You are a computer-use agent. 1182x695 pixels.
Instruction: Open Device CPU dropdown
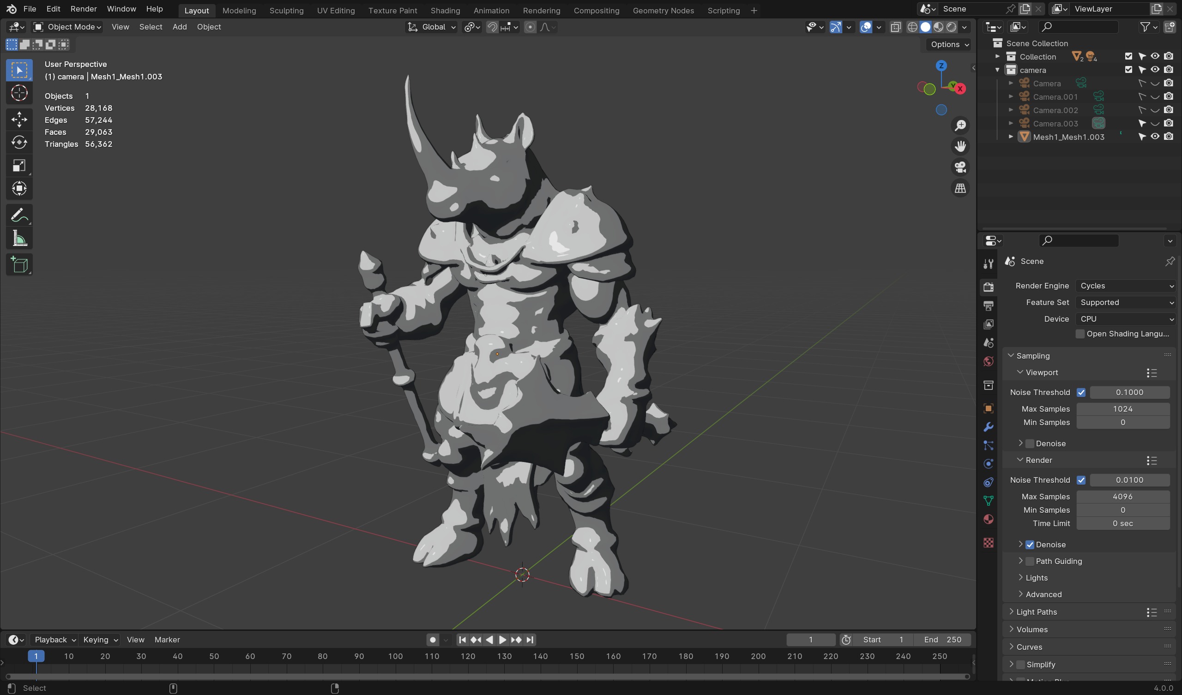pos(1125,319)
